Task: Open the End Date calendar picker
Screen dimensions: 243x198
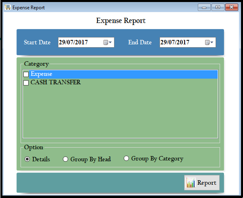Action: (x=209, y=42)
